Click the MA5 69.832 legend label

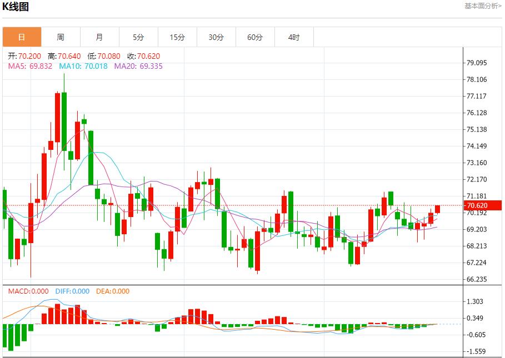tap(30, 66)
